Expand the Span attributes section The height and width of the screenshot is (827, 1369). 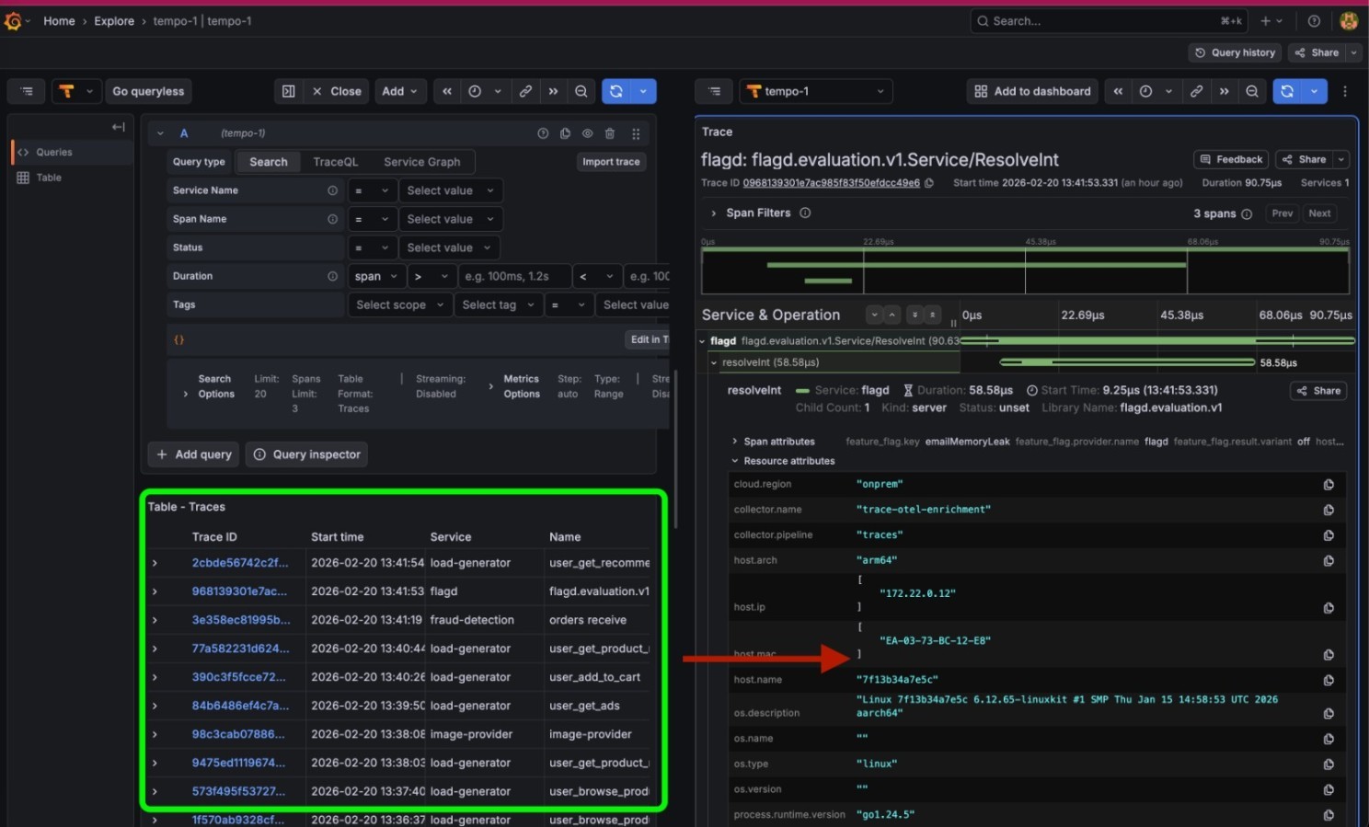click(735, 442)
